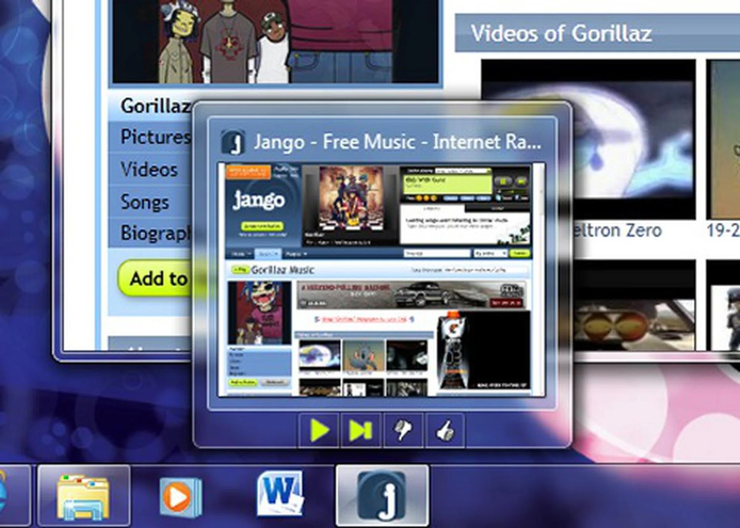The width and height of the screenshot is (740, 528).
Task: Click the thumbs up icon
Action: tap(445, 430)
